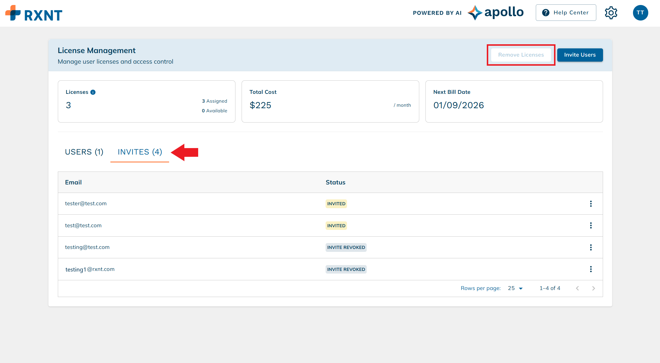Open three-dot menu for testing@test.com
The width and height of the screenshot is (660, 363).
coord(591,247)
